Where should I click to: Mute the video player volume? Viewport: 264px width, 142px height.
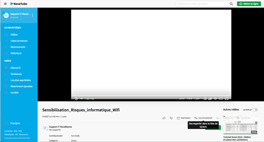(x=205, y=99)
